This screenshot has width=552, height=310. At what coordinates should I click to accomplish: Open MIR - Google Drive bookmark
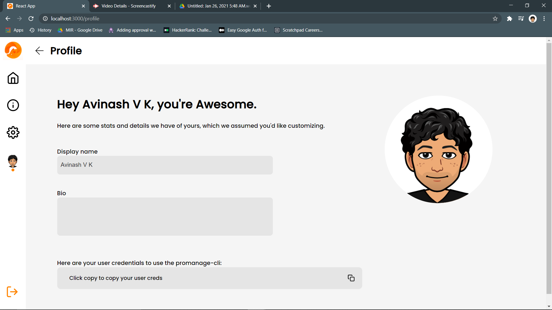(x=80, y=30)
